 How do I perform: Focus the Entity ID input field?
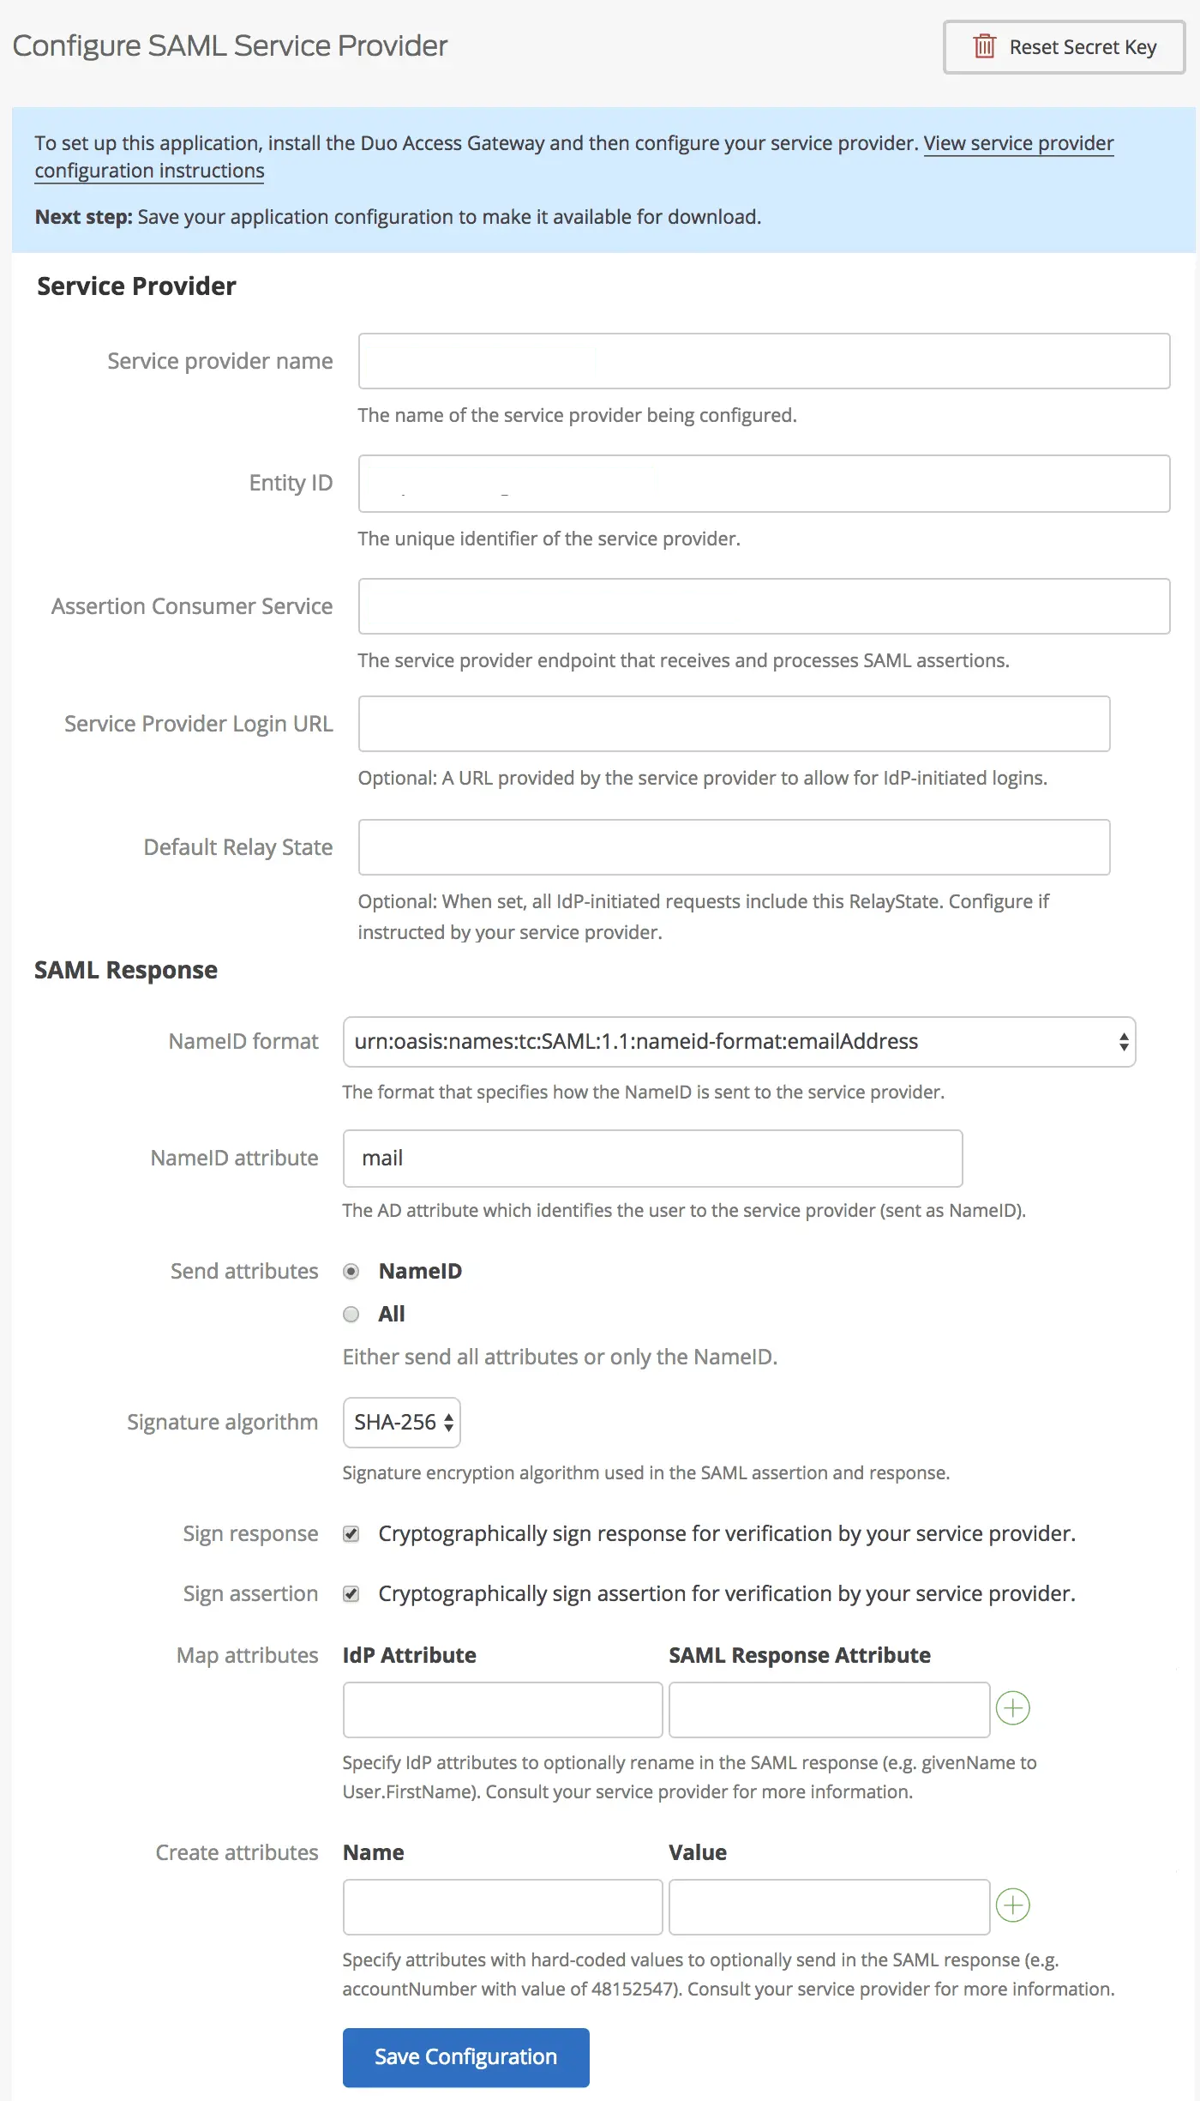click(x=765, y=484)
